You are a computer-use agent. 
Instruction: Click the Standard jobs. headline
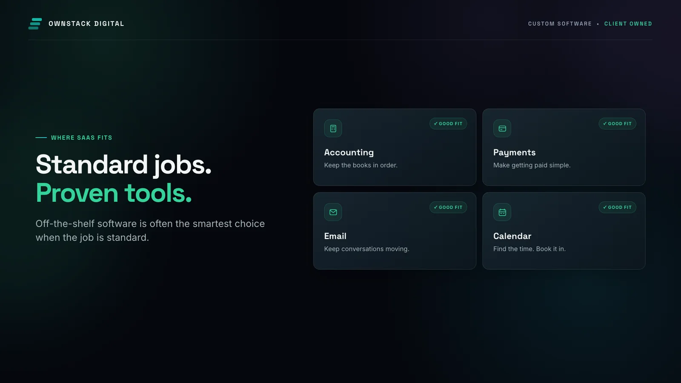123,165
